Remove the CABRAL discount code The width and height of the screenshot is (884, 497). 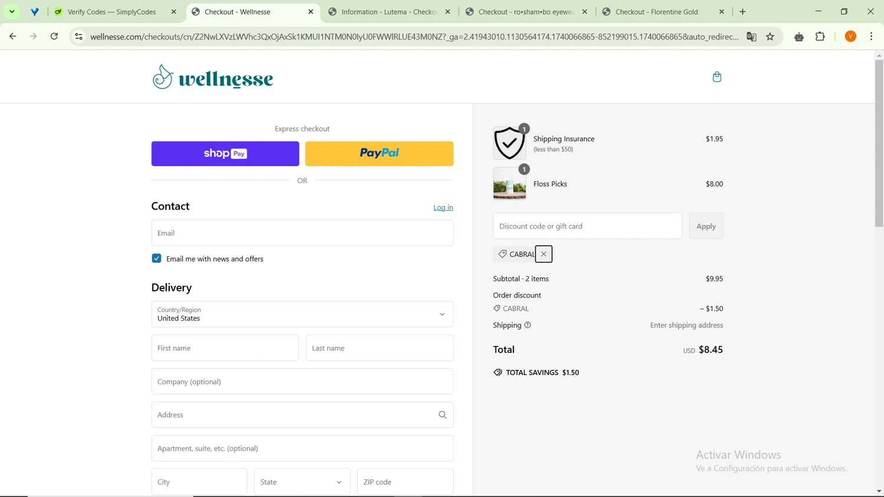pos(543,254)
